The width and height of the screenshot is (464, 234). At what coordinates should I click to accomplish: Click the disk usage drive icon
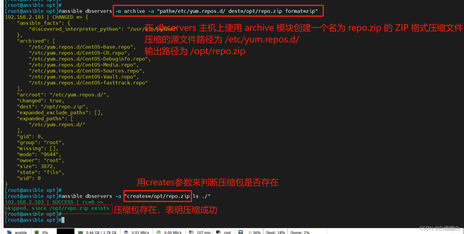240,232
